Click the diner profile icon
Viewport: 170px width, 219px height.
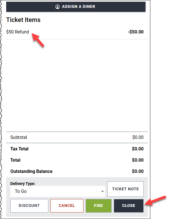[57, 6]
